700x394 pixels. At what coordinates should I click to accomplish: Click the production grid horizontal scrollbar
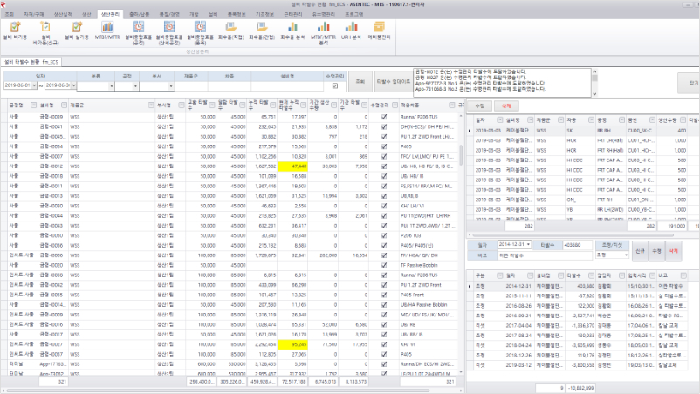573,234
